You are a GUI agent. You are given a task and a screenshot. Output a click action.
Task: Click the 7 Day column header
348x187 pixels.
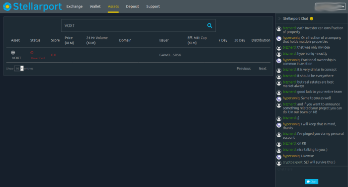(x=223, y=40)
